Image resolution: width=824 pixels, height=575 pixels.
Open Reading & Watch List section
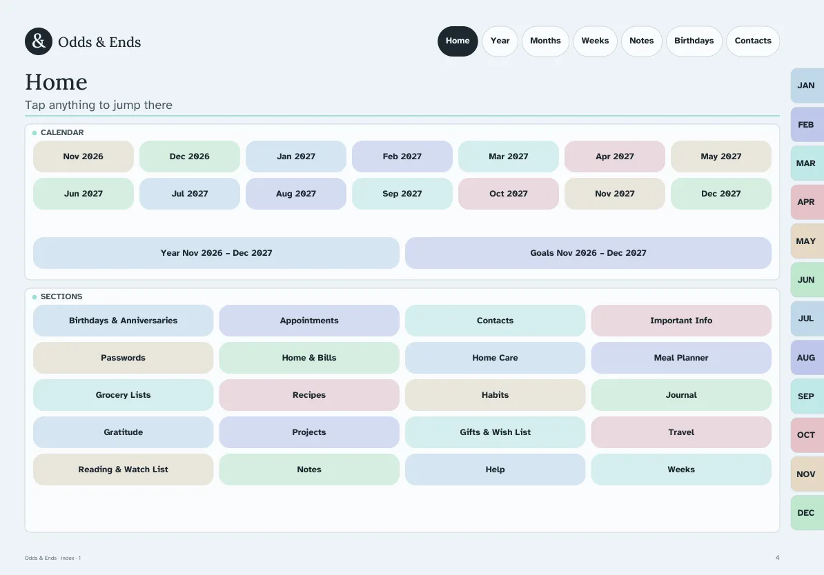(x=123, y=470)
